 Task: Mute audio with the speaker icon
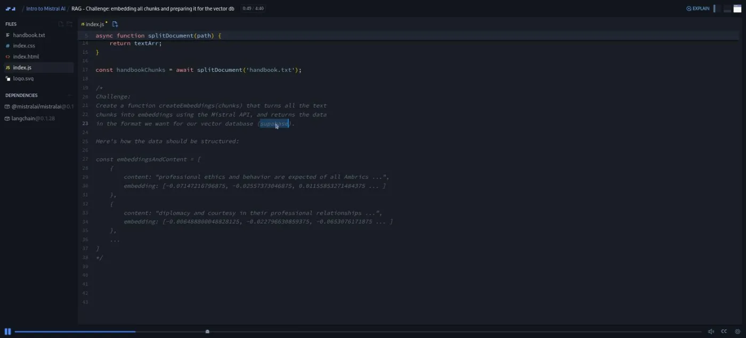(x=710, y=331)
